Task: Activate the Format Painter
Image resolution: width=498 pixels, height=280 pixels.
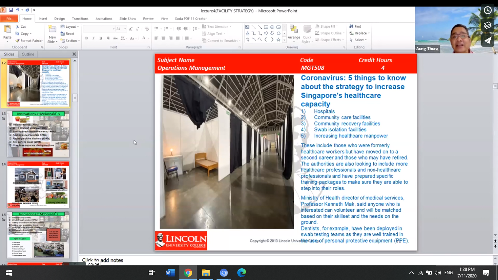Action: coord(29,40)
